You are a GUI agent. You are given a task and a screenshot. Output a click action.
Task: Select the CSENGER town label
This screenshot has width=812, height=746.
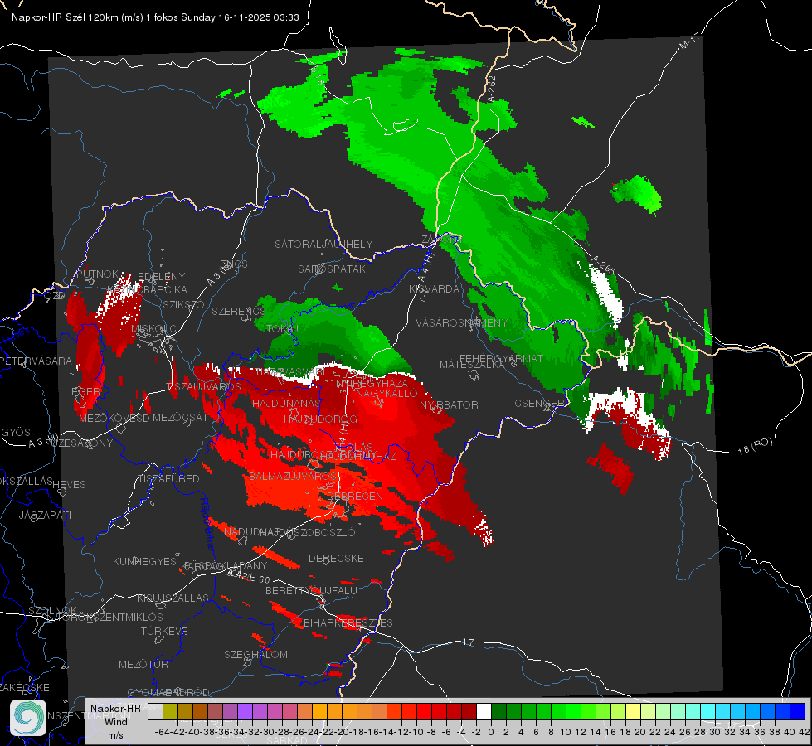540,404
